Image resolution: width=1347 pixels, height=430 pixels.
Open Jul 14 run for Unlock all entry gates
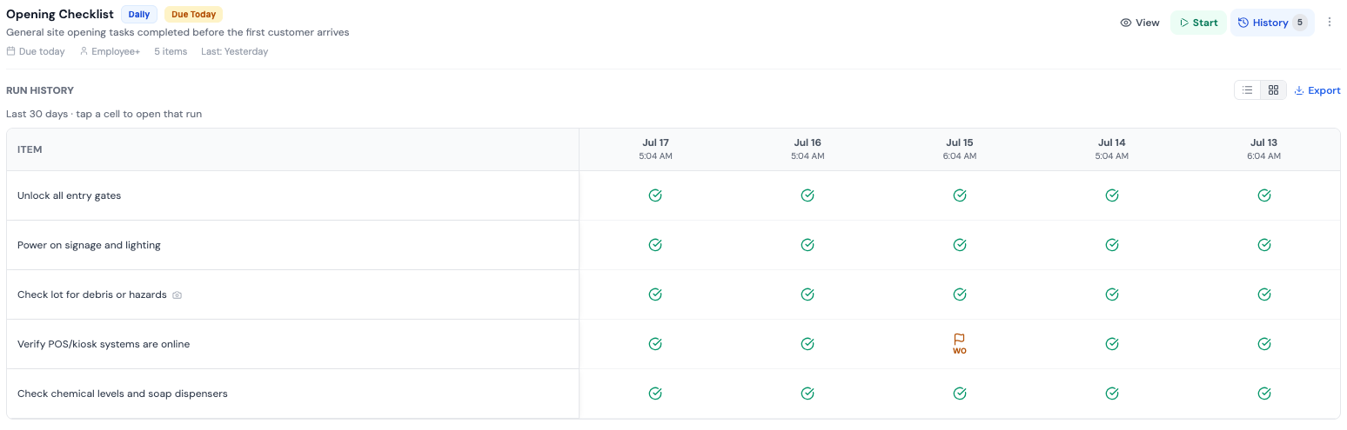[x=1112, y=195]
